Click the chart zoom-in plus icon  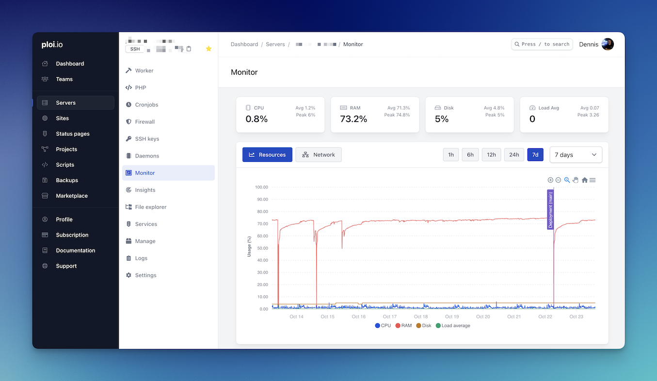point(550,180)
